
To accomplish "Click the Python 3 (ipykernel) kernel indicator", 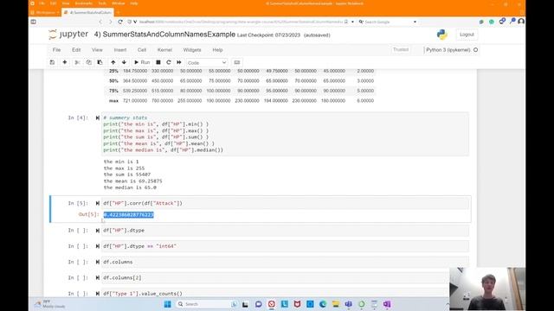I will (448, 50).
